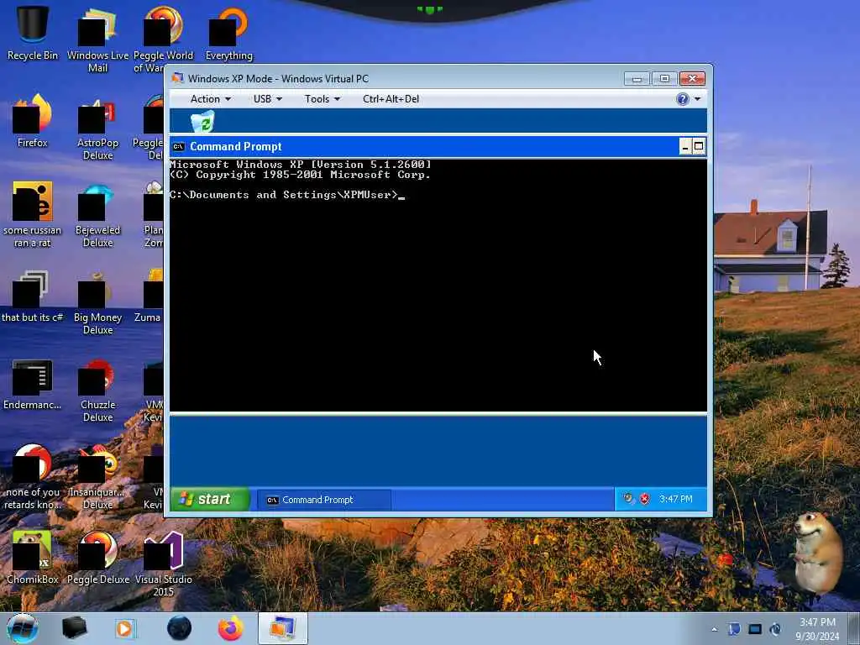Maximize the Command Prompt window
This screenshot has width=860, height=645.
(x=699, y=146)
